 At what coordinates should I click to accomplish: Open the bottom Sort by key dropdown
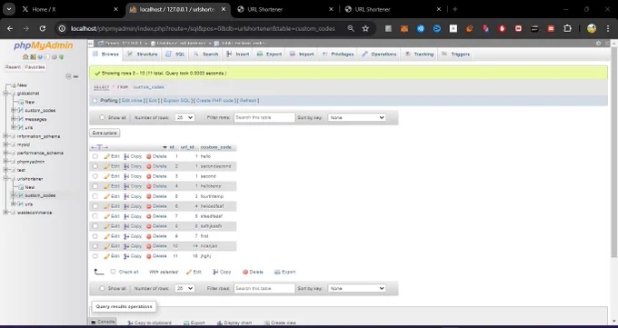click(356, 289)
